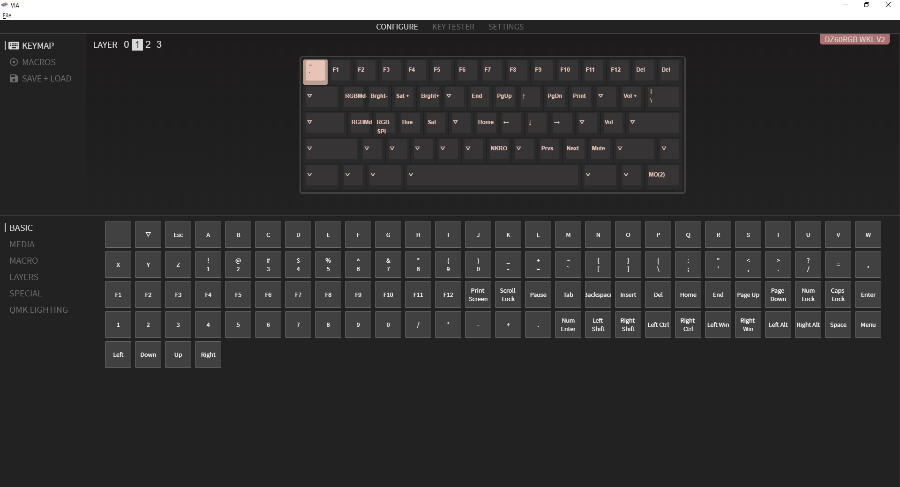Screen dimensions: 900x487
Task: Select the Media keycode category
Action: pyautogui.click(x=22, y=244)
